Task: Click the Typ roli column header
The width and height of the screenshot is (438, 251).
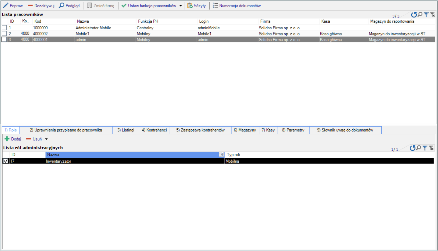Action: pos(329,155)
